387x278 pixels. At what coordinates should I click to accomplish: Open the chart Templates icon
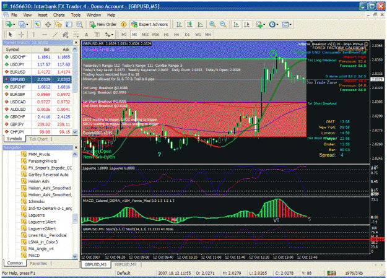[285, 24]
